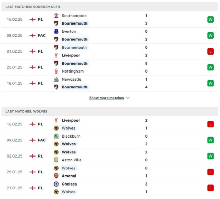Viewport: 220px width, 199px height.
Task: Click the loss badge for Chelsea vs Wolves
Action: [x=210, y=188]
